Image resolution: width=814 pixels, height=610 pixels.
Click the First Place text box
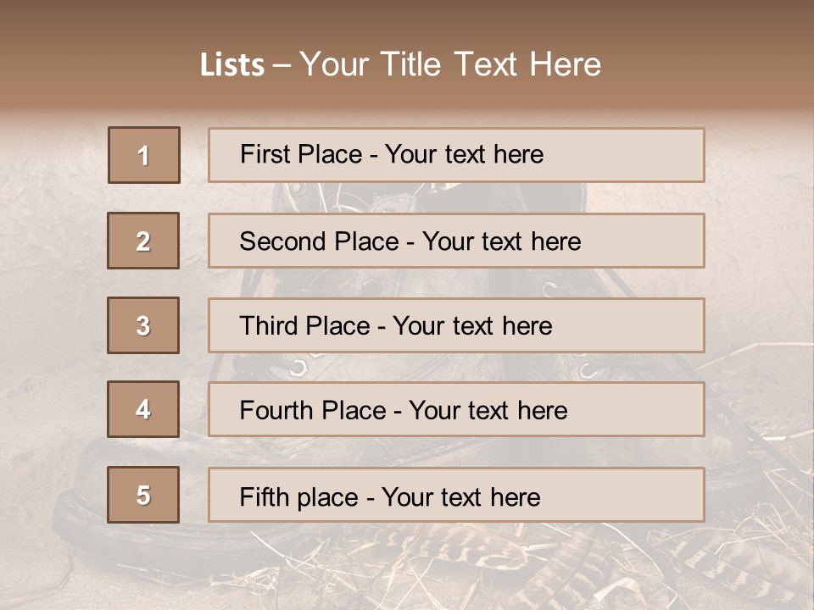[x=456, y=155]
